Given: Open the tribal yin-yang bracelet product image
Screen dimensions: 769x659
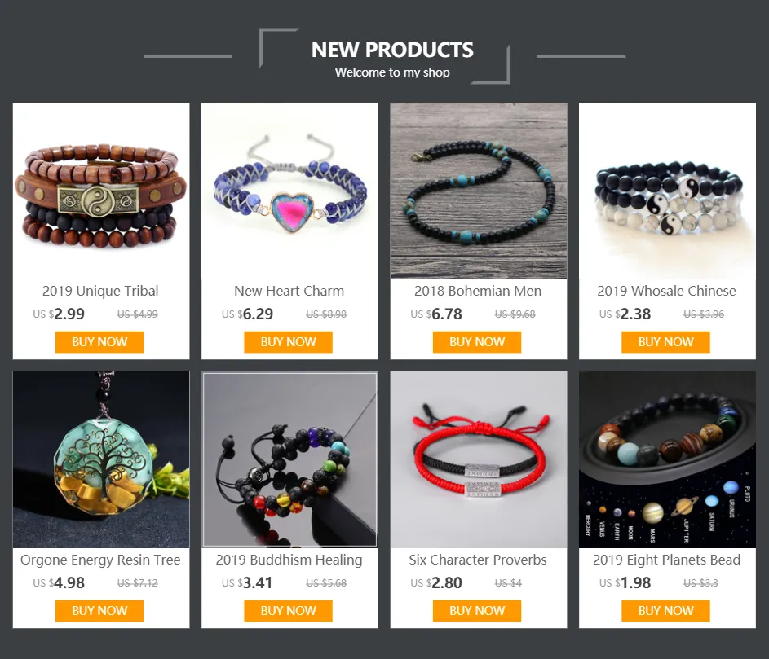Looking at the screenshot, I should 101,191.
